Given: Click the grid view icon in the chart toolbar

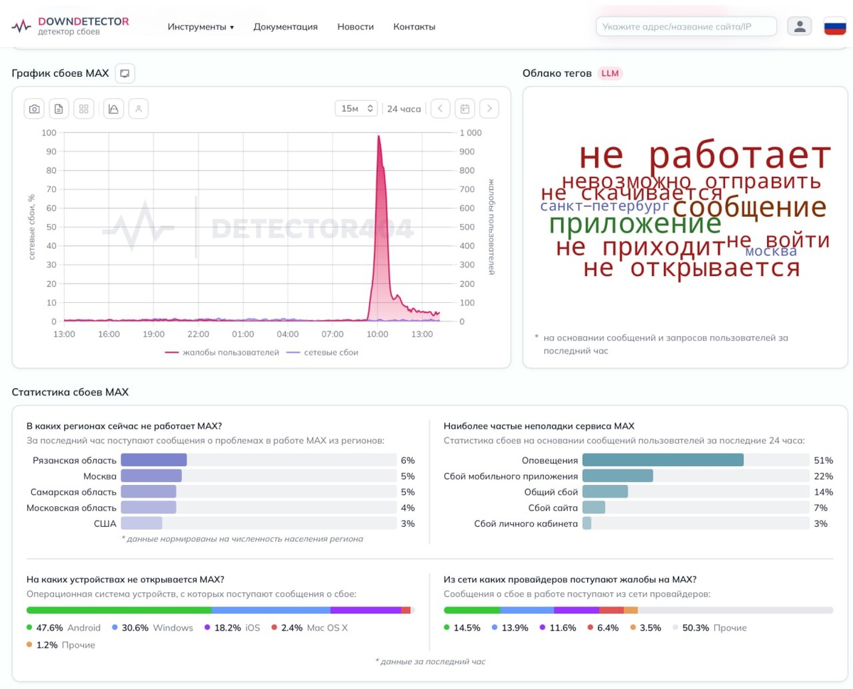Looking at the screenshot, I should [x=84, y=109].
